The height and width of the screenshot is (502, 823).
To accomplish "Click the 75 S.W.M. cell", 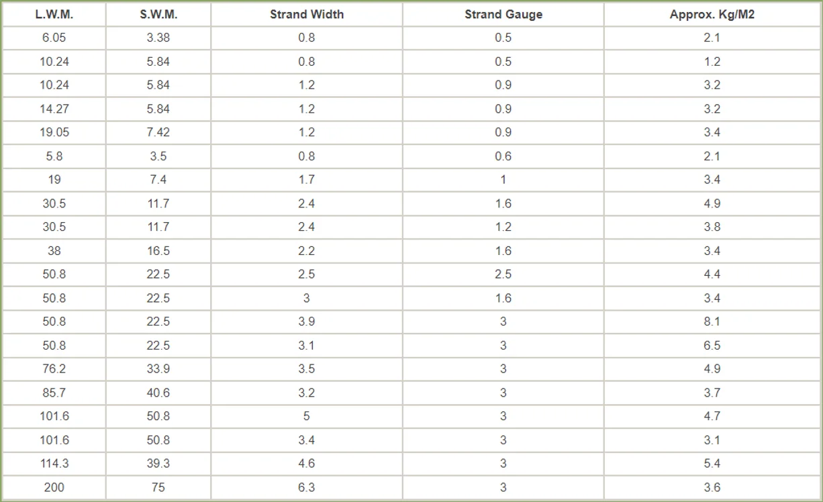I will [x=158, y=487].
